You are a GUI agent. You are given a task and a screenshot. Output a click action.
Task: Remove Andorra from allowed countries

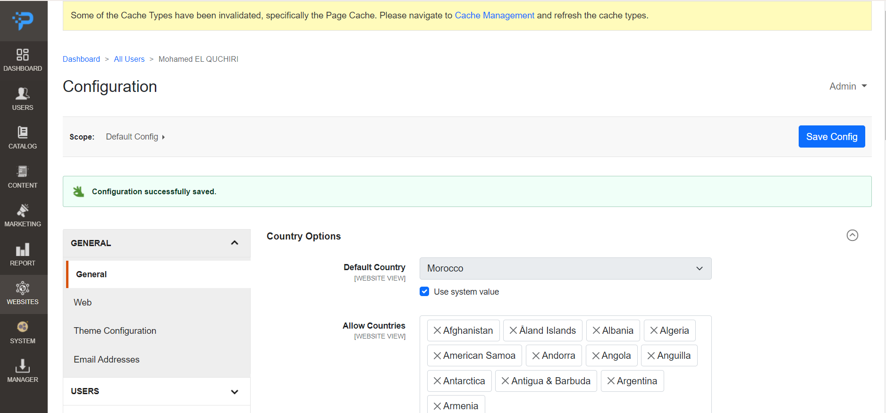(x=536, y=355)
